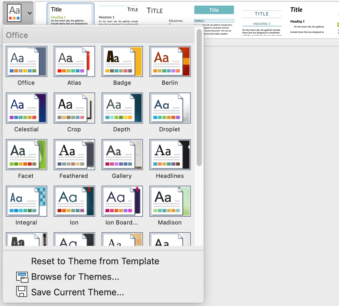
Task: Pick the Ion Boardroom theme
Action: (x=122, y=201)
